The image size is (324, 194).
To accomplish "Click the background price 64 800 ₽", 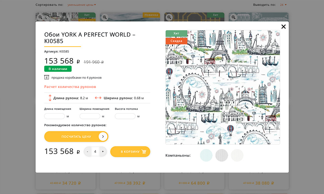I will coord(200,183).
